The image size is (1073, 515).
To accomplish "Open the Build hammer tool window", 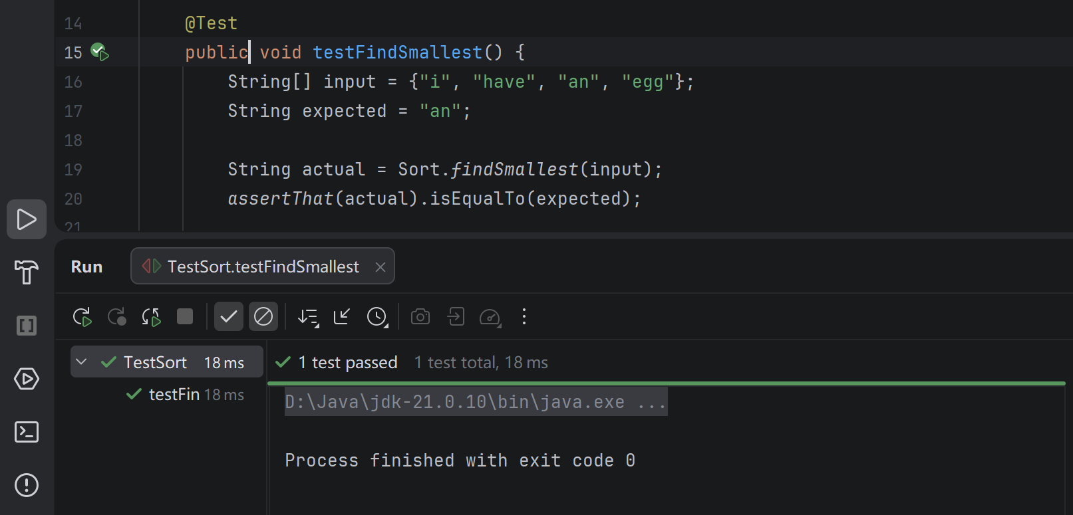I will pos(27,272).
